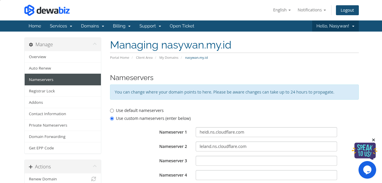Open the English language dropdown
382x183 pixels.
[x=281, y=10]
